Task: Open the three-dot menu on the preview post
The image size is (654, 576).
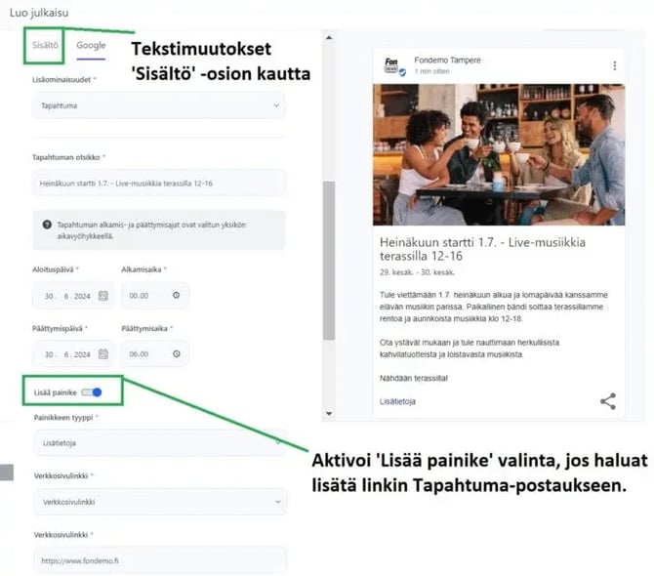Action: (x=614, y=66)
